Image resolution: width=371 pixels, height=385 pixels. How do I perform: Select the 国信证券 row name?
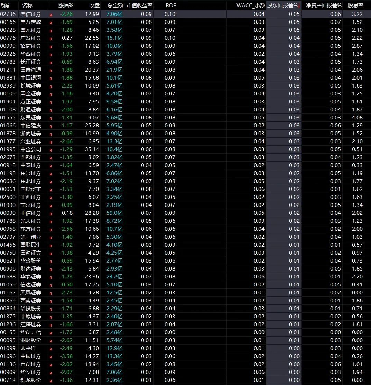tap(31, 14)
